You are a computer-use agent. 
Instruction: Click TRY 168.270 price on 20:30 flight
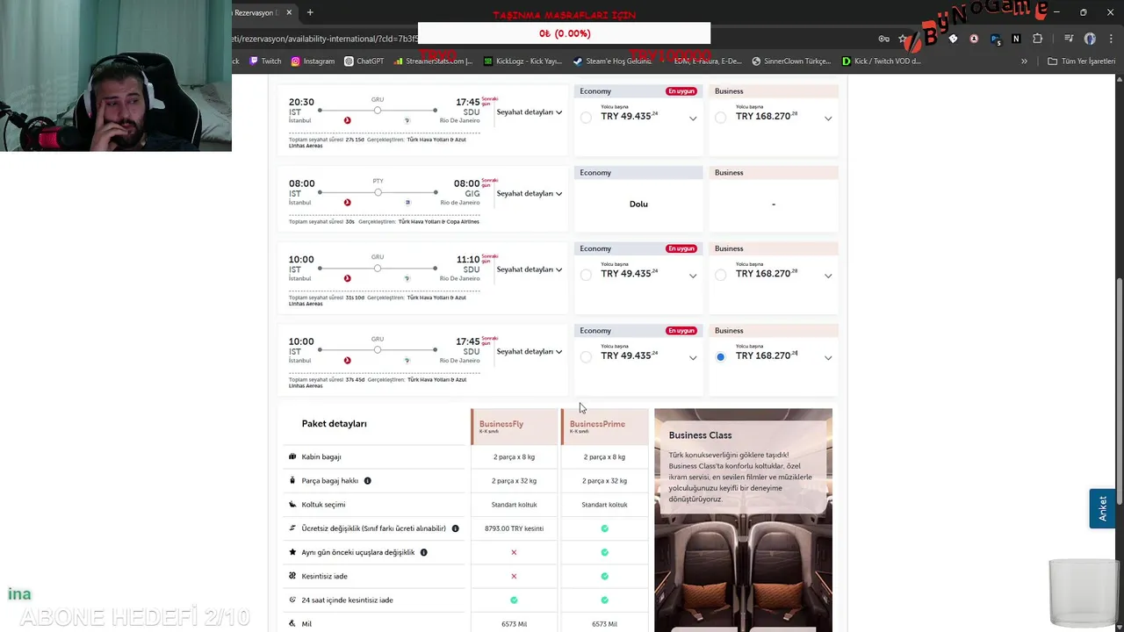(x=767, y=116)
